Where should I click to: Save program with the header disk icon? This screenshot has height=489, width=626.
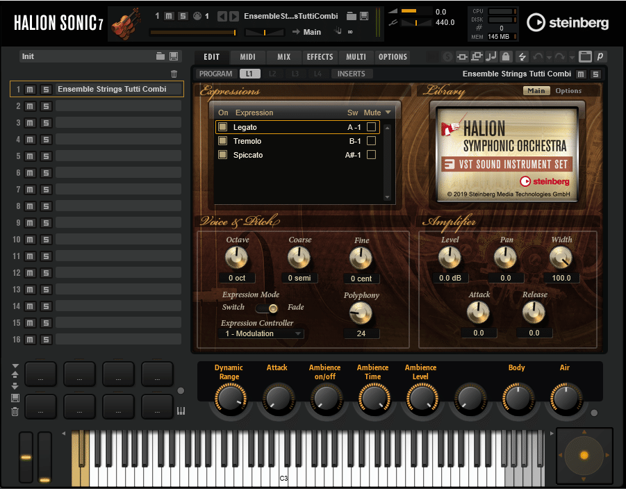[x=364, y=16]
